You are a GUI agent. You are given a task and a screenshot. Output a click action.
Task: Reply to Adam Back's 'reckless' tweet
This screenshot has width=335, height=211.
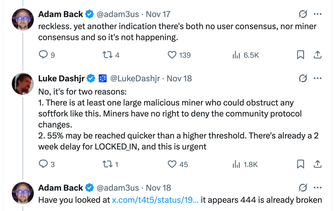(x=43, y=55)
